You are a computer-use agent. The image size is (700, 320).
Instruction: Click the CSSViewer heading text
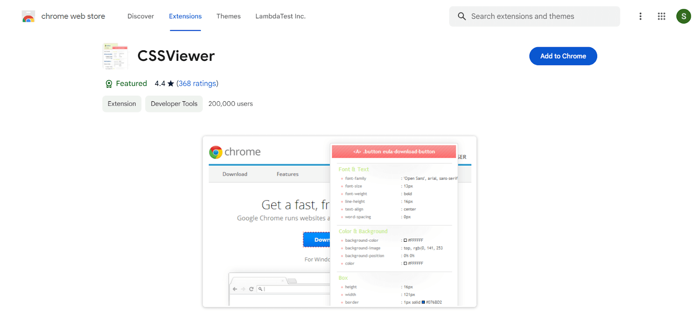[x=176, y=56]
